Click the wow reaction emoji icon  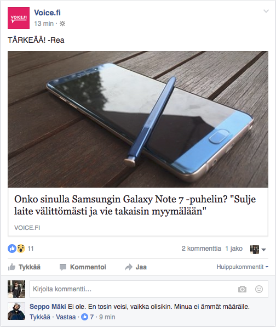pyautogui.click(x=21, y=249)
